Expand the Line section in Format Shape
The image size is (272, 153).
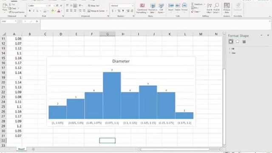[x=232, y=53]
